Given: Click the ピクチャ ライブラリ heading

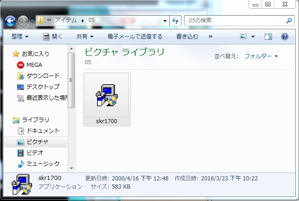Looking at the screenshot, I should (125, 52).
